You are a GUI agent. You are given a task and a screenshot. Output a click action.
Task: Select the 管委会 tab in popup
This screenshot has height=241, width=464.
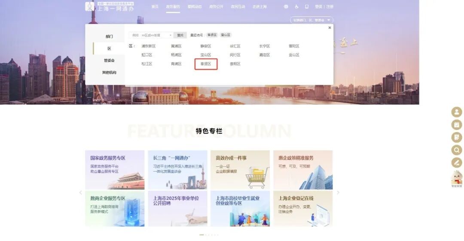click(109, 60)
